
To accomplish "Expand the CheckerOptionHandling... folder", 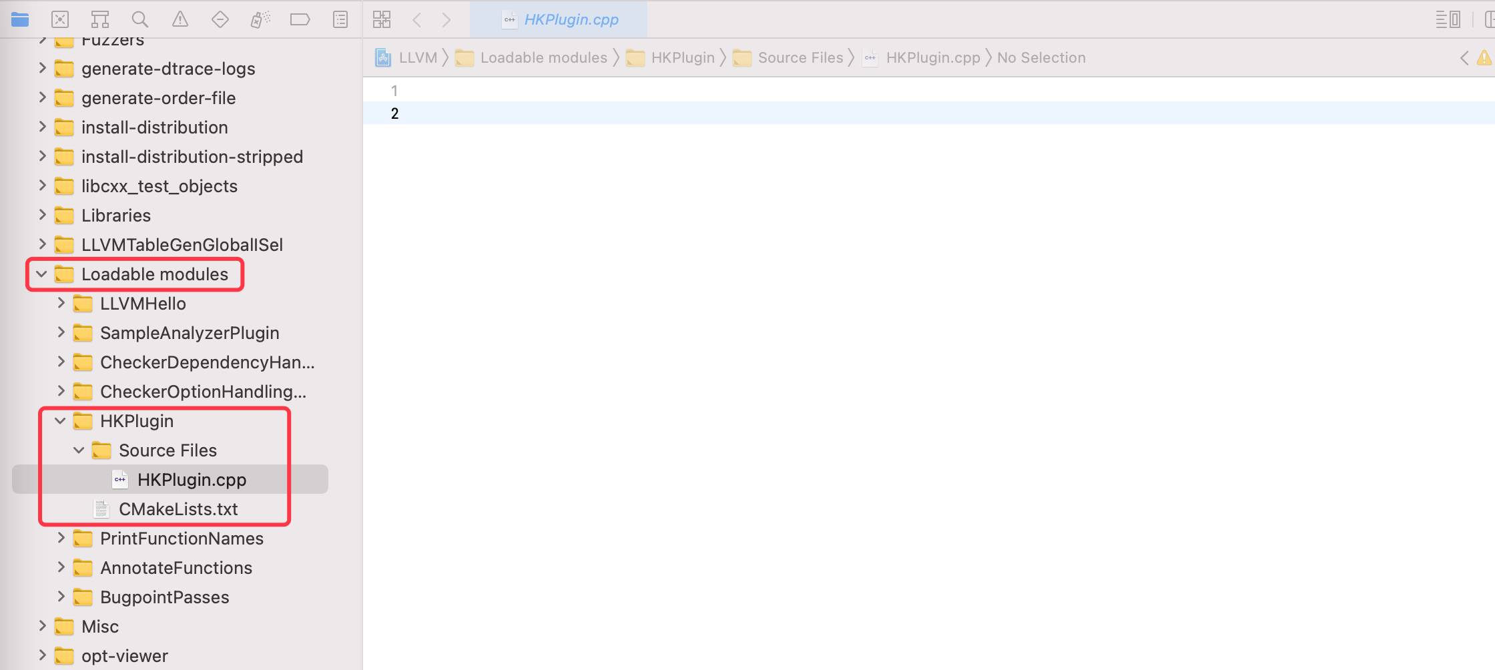I will click(x=61, y=391).
